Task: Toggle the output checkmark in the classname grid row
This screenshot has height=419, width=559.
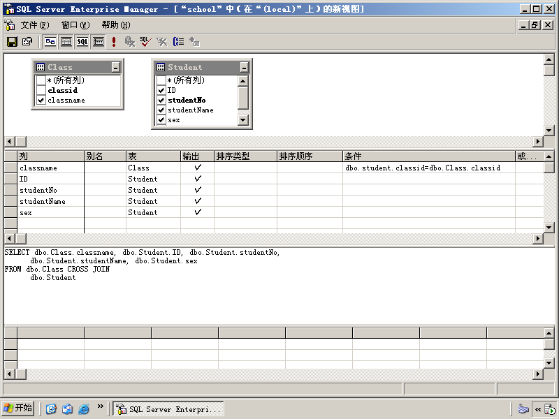Action: click(x=198, y=167)
